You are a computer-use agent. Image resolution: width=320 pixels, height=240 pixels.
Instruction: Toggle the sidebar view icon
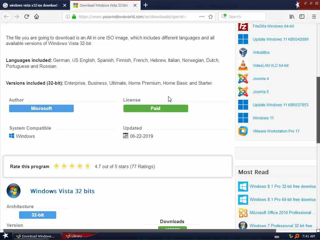[302, 17]
